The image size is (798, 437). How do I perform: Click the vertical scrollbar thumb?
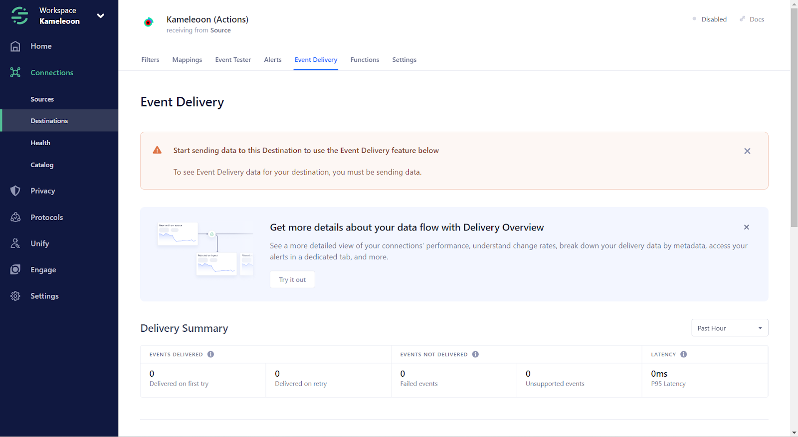(794, 118)
